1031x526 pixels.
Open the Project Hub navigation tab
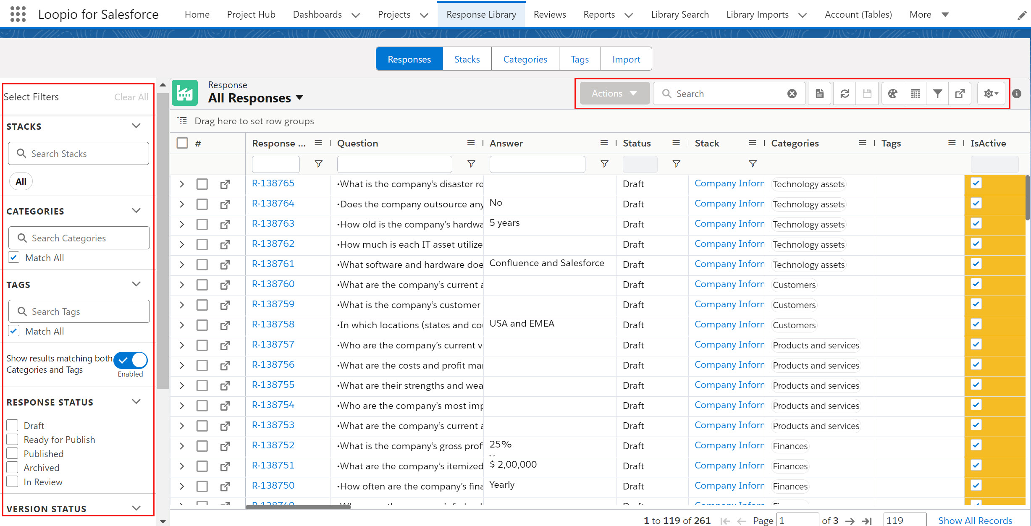(x=251, y=14)
